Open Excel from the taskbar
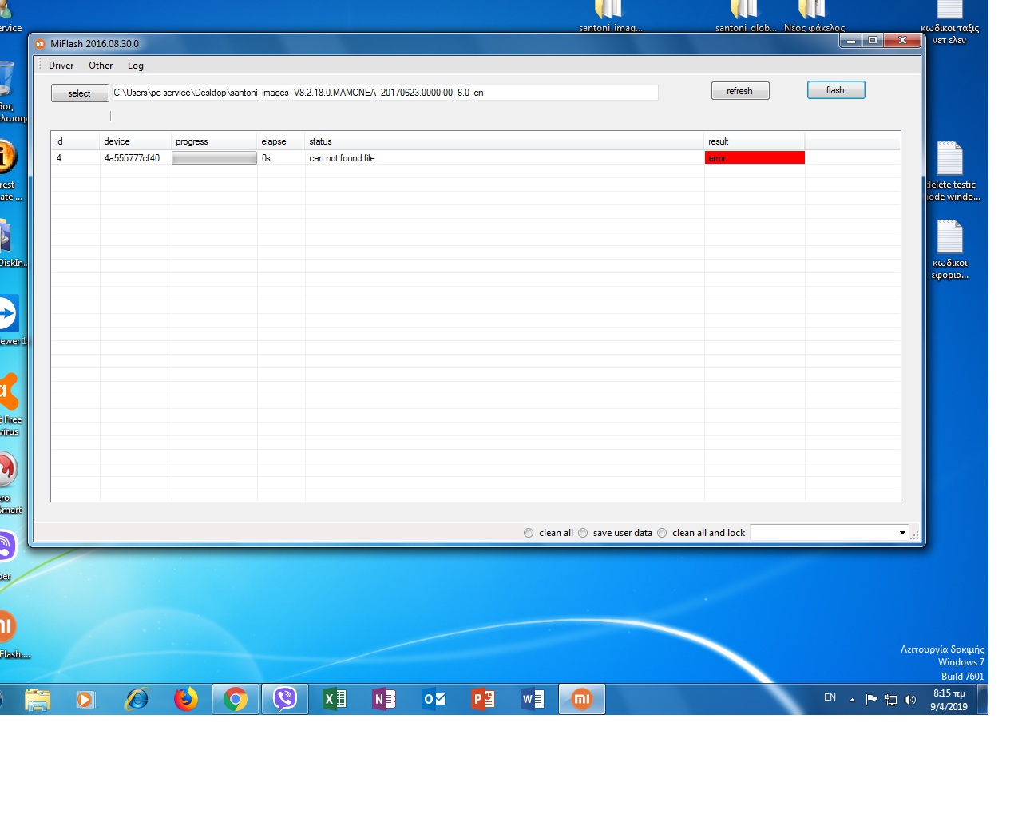The image size is (1022, 818). [334, 700]
